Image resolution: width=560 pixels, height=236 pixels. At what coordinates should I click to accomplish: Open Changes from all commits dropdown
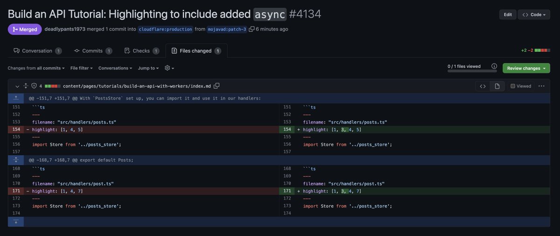[x=36, y=68]
